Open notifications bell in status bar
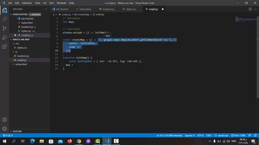Image resolution: width=259 pixels, height=145 pixels. click(x=255, y=135)
